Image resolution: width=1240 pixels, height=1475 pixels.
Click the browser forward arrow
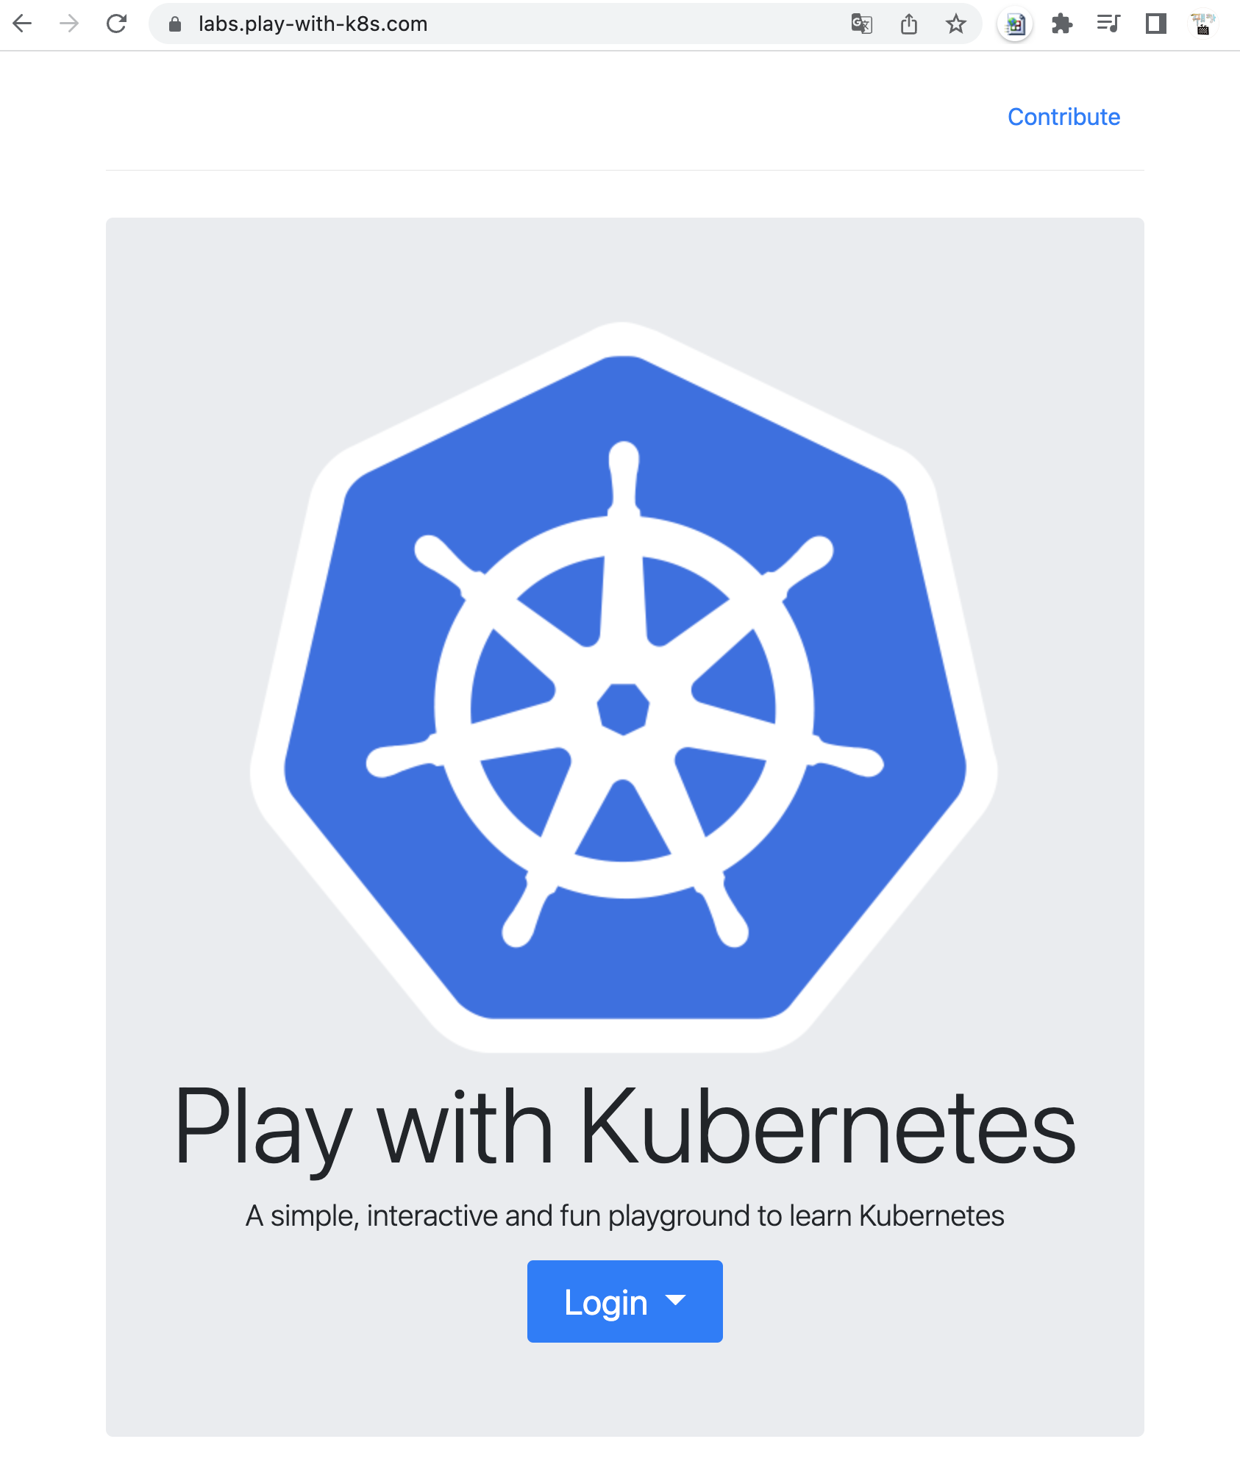69,24
